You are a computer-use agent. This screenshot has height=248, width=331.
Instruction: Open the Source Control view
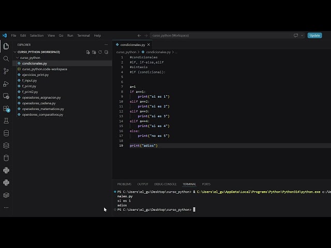click(x=6, y=71)
